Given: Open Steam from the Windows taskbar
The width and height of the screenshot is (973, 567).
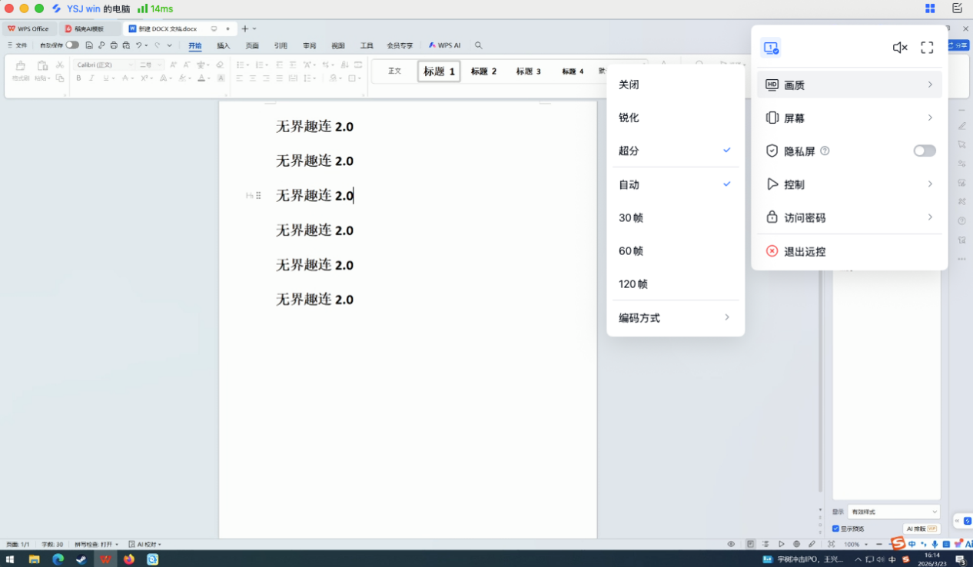Looking at the screenshot, I should (x=81, y=559).
